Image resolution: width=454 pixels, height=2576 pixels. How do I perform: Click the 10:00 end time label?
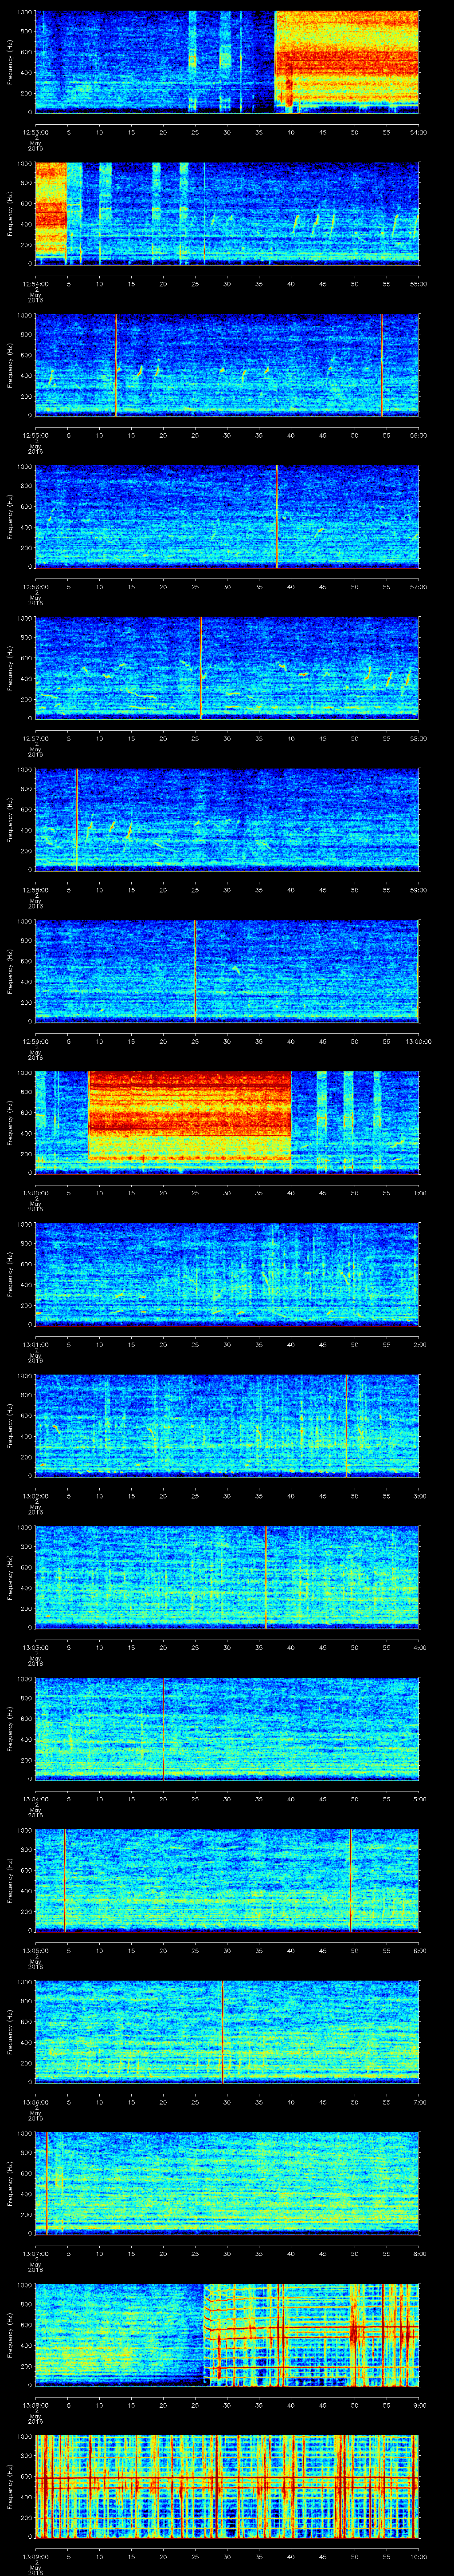click(418, 2556)
